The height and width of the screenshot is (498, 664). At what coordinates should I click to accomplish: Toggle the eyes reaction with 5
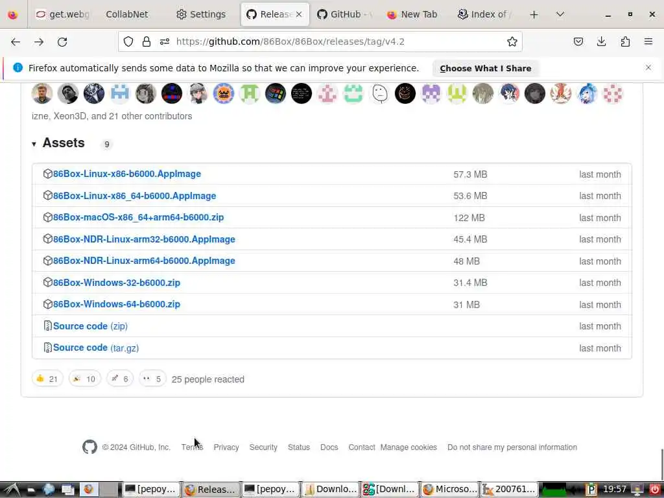[x=152, y=379]
